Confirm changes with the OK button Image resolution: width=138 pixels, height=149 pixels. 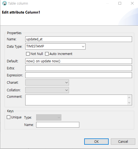click(x=96, y=142)
